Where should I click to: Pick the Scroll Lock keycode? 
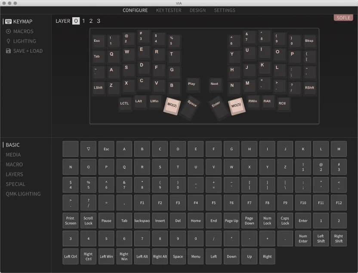88,221
